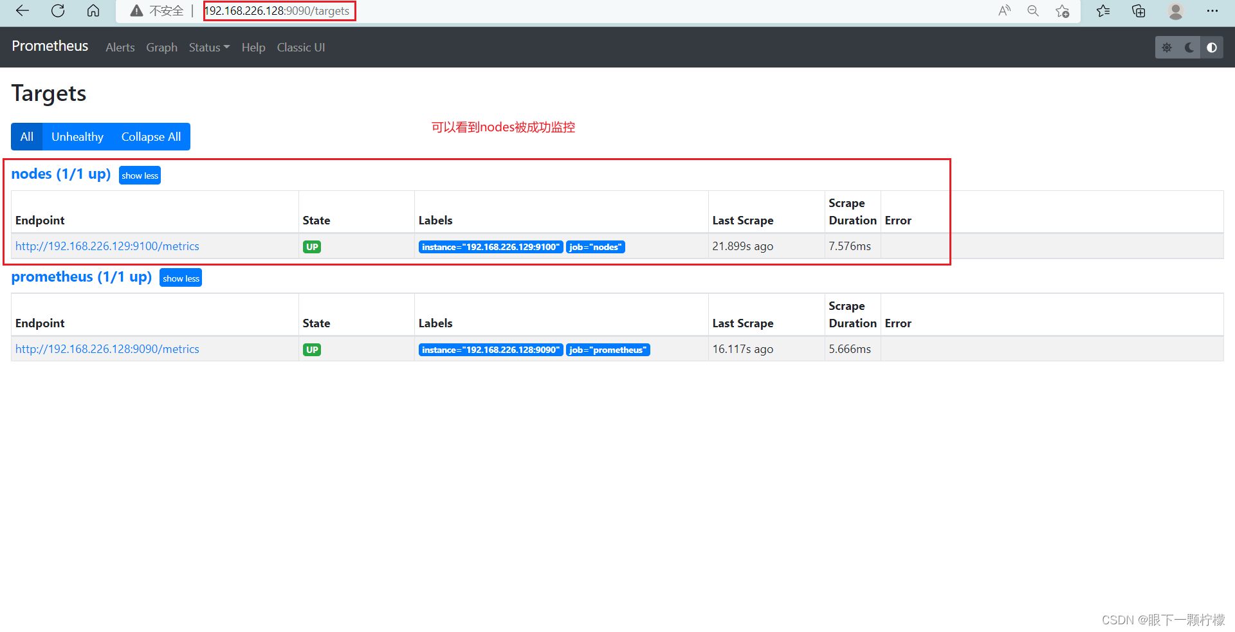
Task: Select the All targets filter
Action: pos(26,137)
